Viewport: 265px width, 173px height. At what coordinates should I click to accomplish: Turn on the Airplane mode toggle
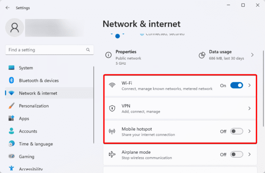pyautogui.click(x=236, y=155)
